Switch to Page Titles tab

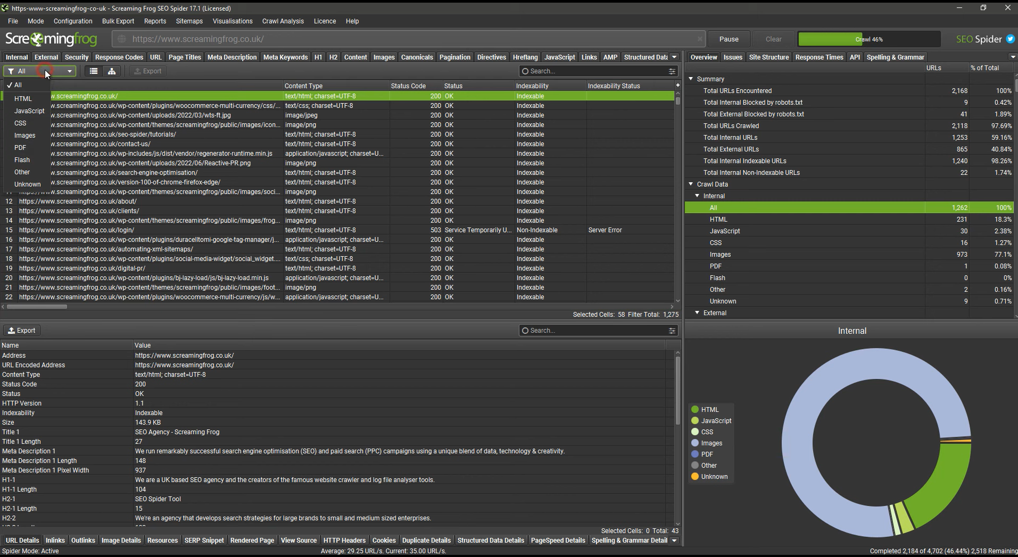(x=185, y=57)
